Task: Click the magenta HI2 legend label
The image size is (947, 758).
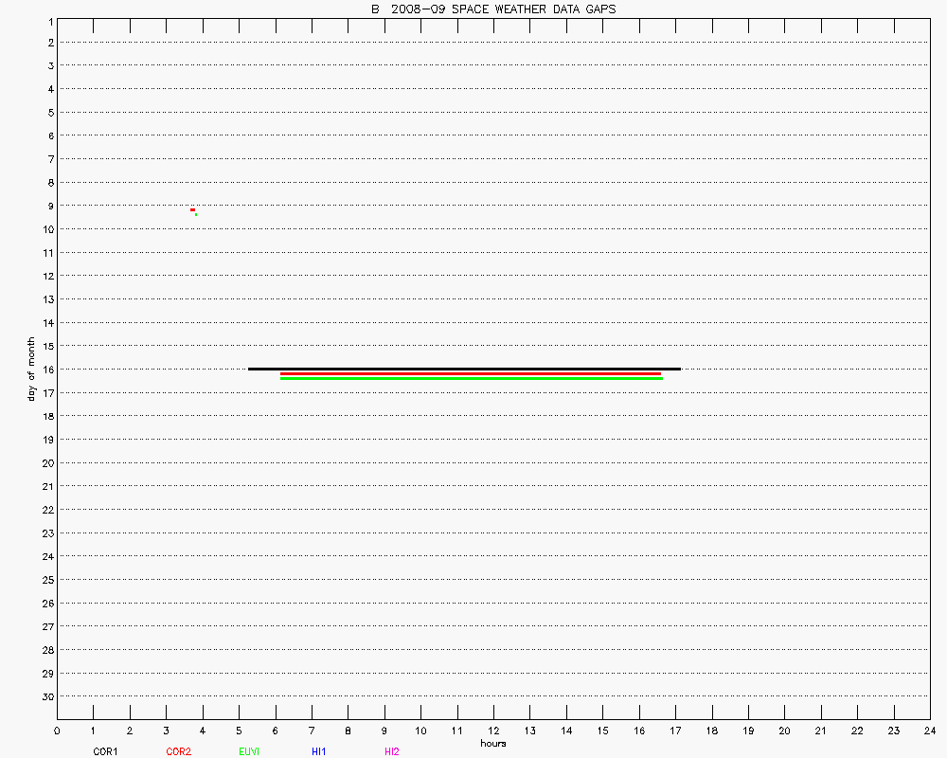Action: [392, 751]
